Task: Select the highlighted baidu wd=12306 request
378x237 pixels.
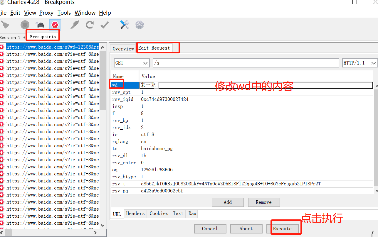Action: [x=53, y=47]
